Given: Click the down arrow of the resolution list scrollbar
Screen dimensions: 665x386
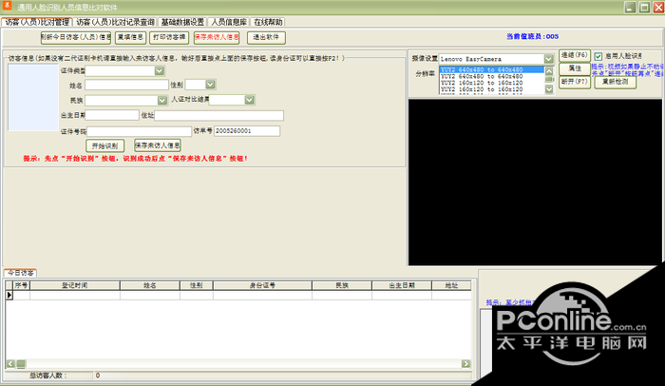Looking at the screenshot, I should (549, 89).
